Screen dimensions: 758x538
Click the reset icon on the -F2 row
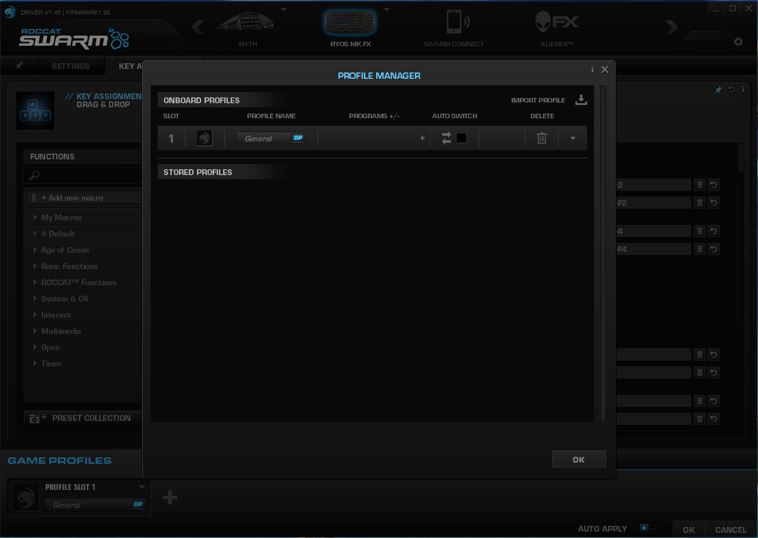coord(714,203)
